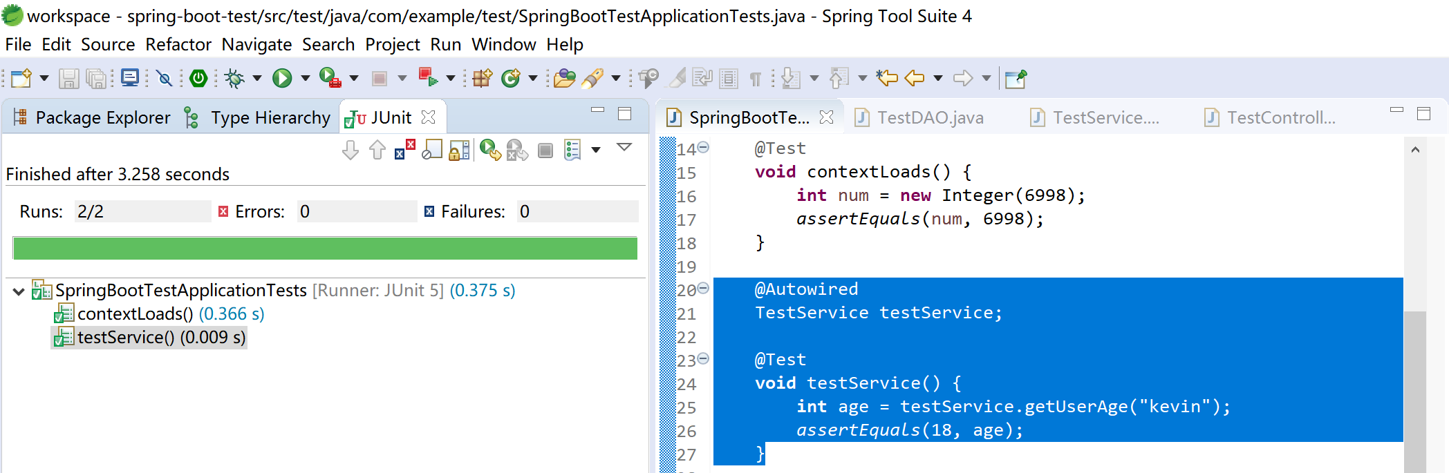Click the Last Edit Location arrow
Screen dimensions: 1449x473
pyautogui.click(x=886, y=79)
